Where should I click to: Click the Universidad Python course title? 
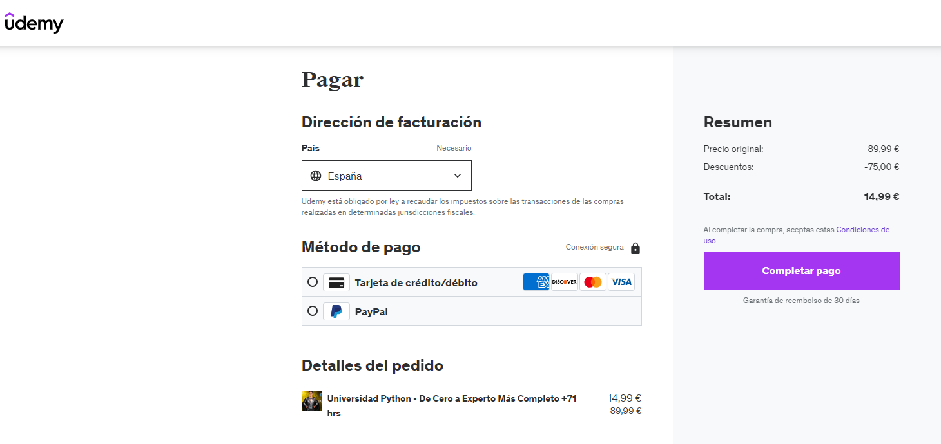coord(452,406)
